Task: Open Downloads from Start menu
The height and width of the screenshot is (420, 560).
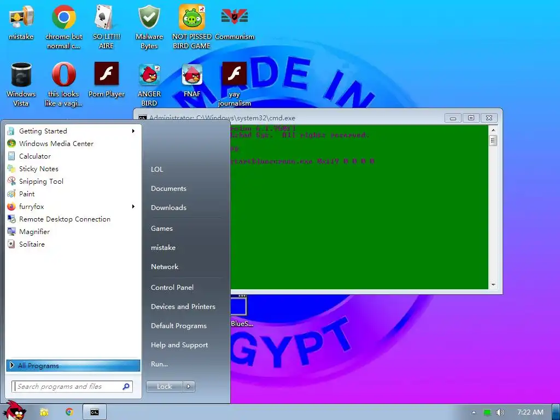Action: point(168,207)
